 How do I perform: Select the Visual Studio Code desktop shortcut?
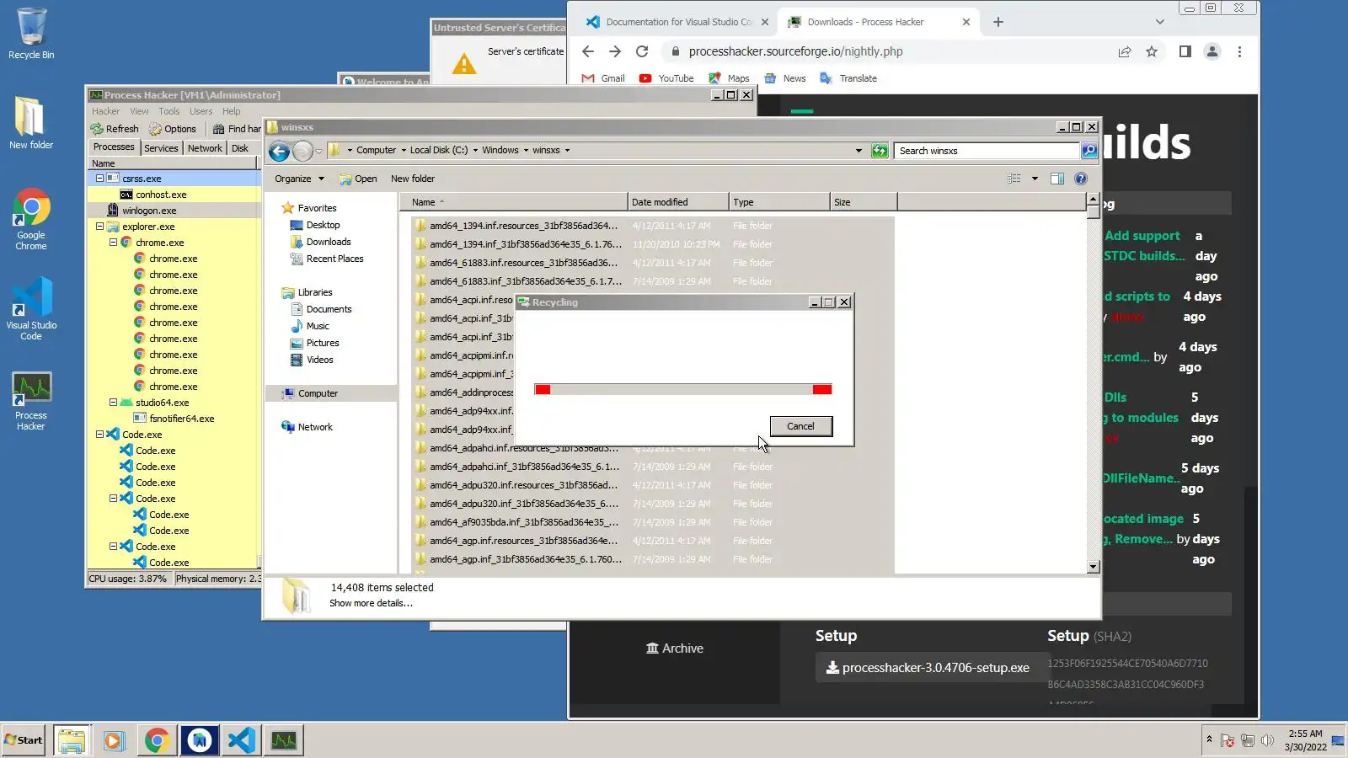tap(31, 309)
